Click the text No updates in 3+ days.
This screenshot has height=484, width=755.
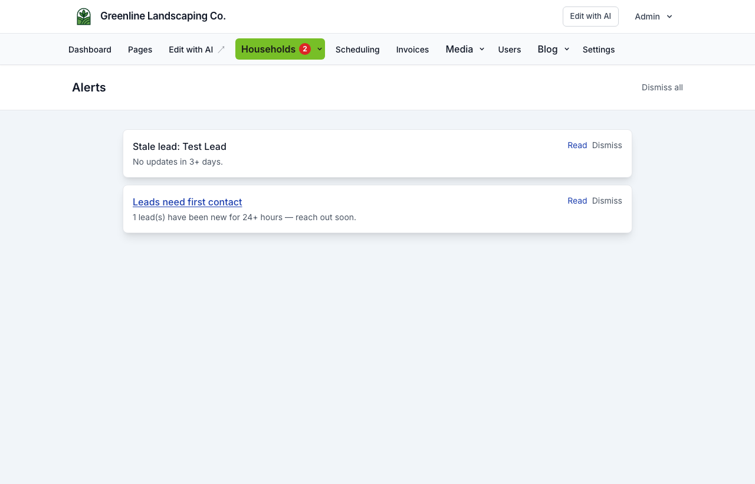pos(178,162)
